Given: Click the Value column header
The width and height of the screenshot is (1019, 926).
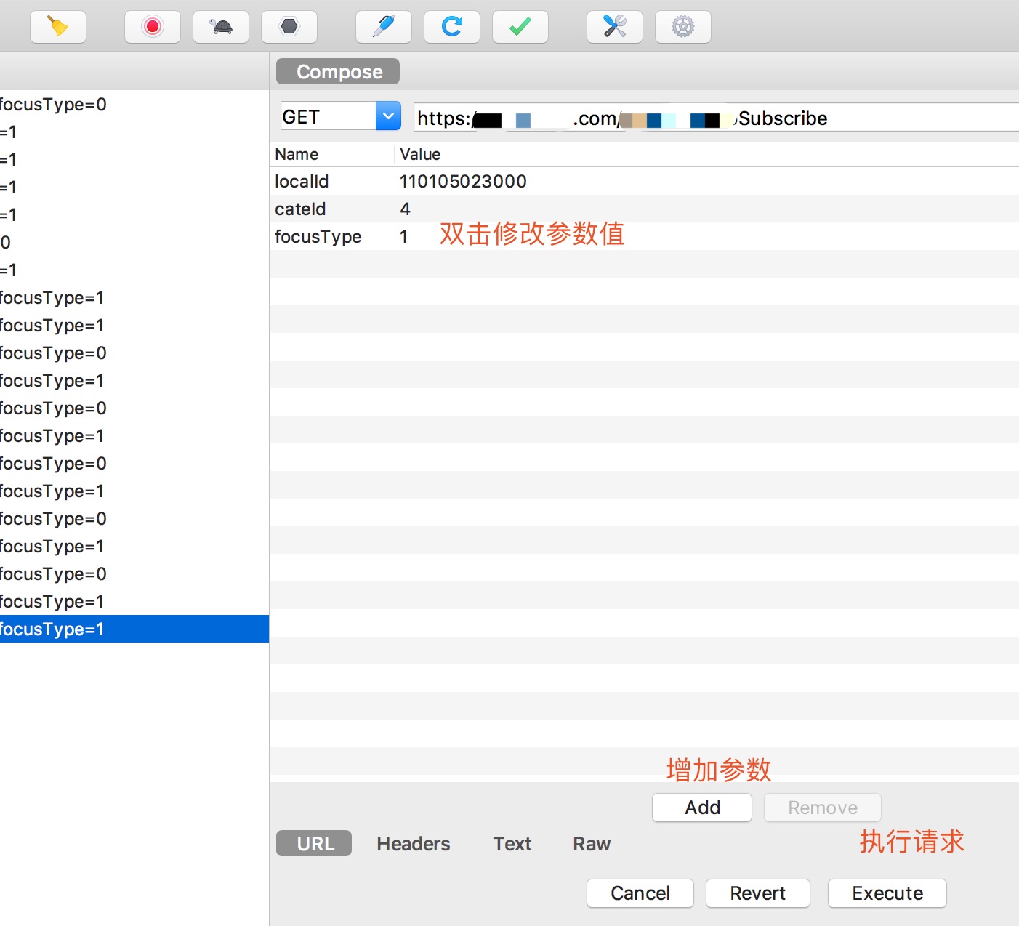Looking at the screenshot, I should click(420, 154).
